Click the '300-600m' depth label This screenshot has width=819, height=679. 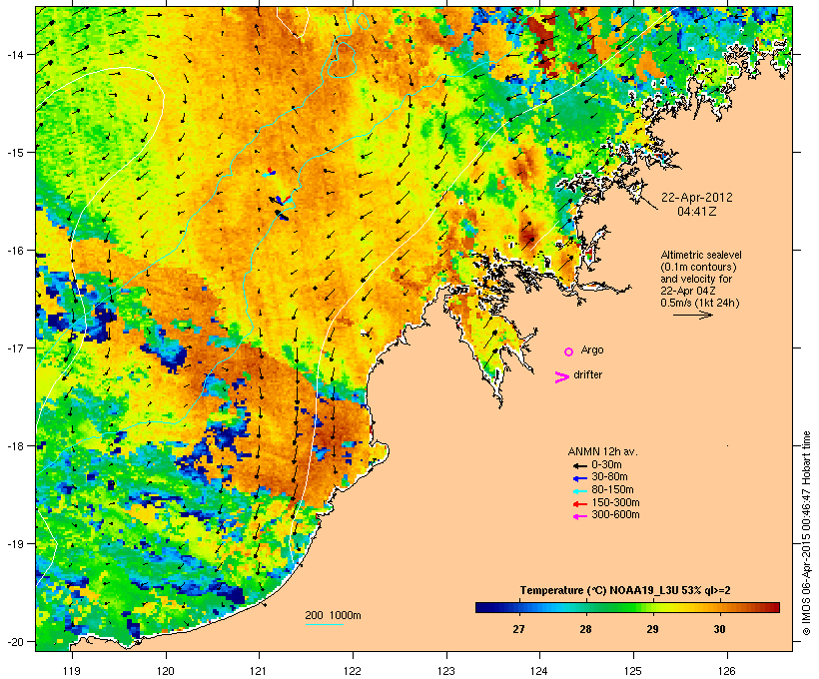click(616, 515)
